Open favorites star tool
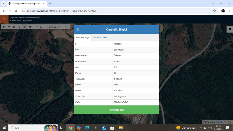 (x=30, y=27)
